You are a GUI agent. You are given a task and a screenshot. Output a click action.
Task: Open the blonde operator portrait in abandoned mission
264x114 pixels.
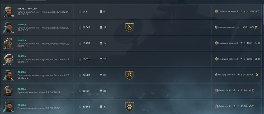click(x=8, y=12)
